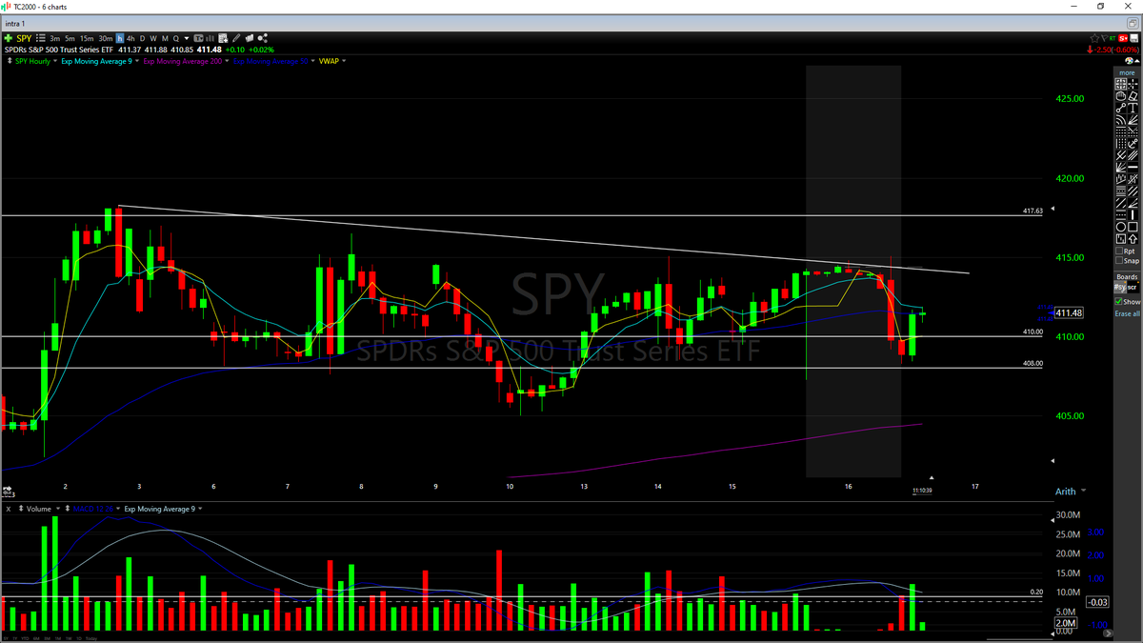Select the circle shape drawing tool
This screenshot has width=1143, height=643.
pyautogui.click(x=1121, y=226)
